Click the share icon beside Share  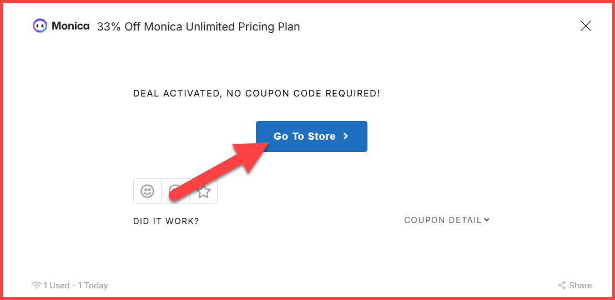click(x=562, y=286)
